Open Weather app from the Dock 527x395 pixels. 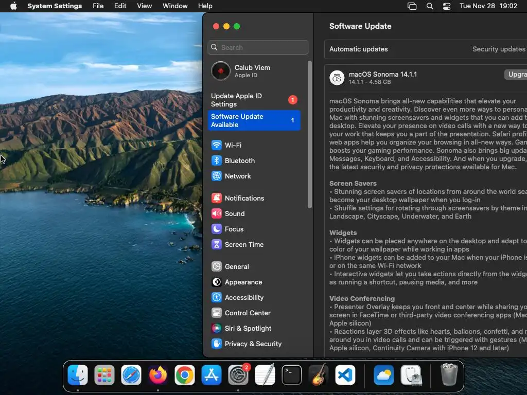[x=384, y=375]
